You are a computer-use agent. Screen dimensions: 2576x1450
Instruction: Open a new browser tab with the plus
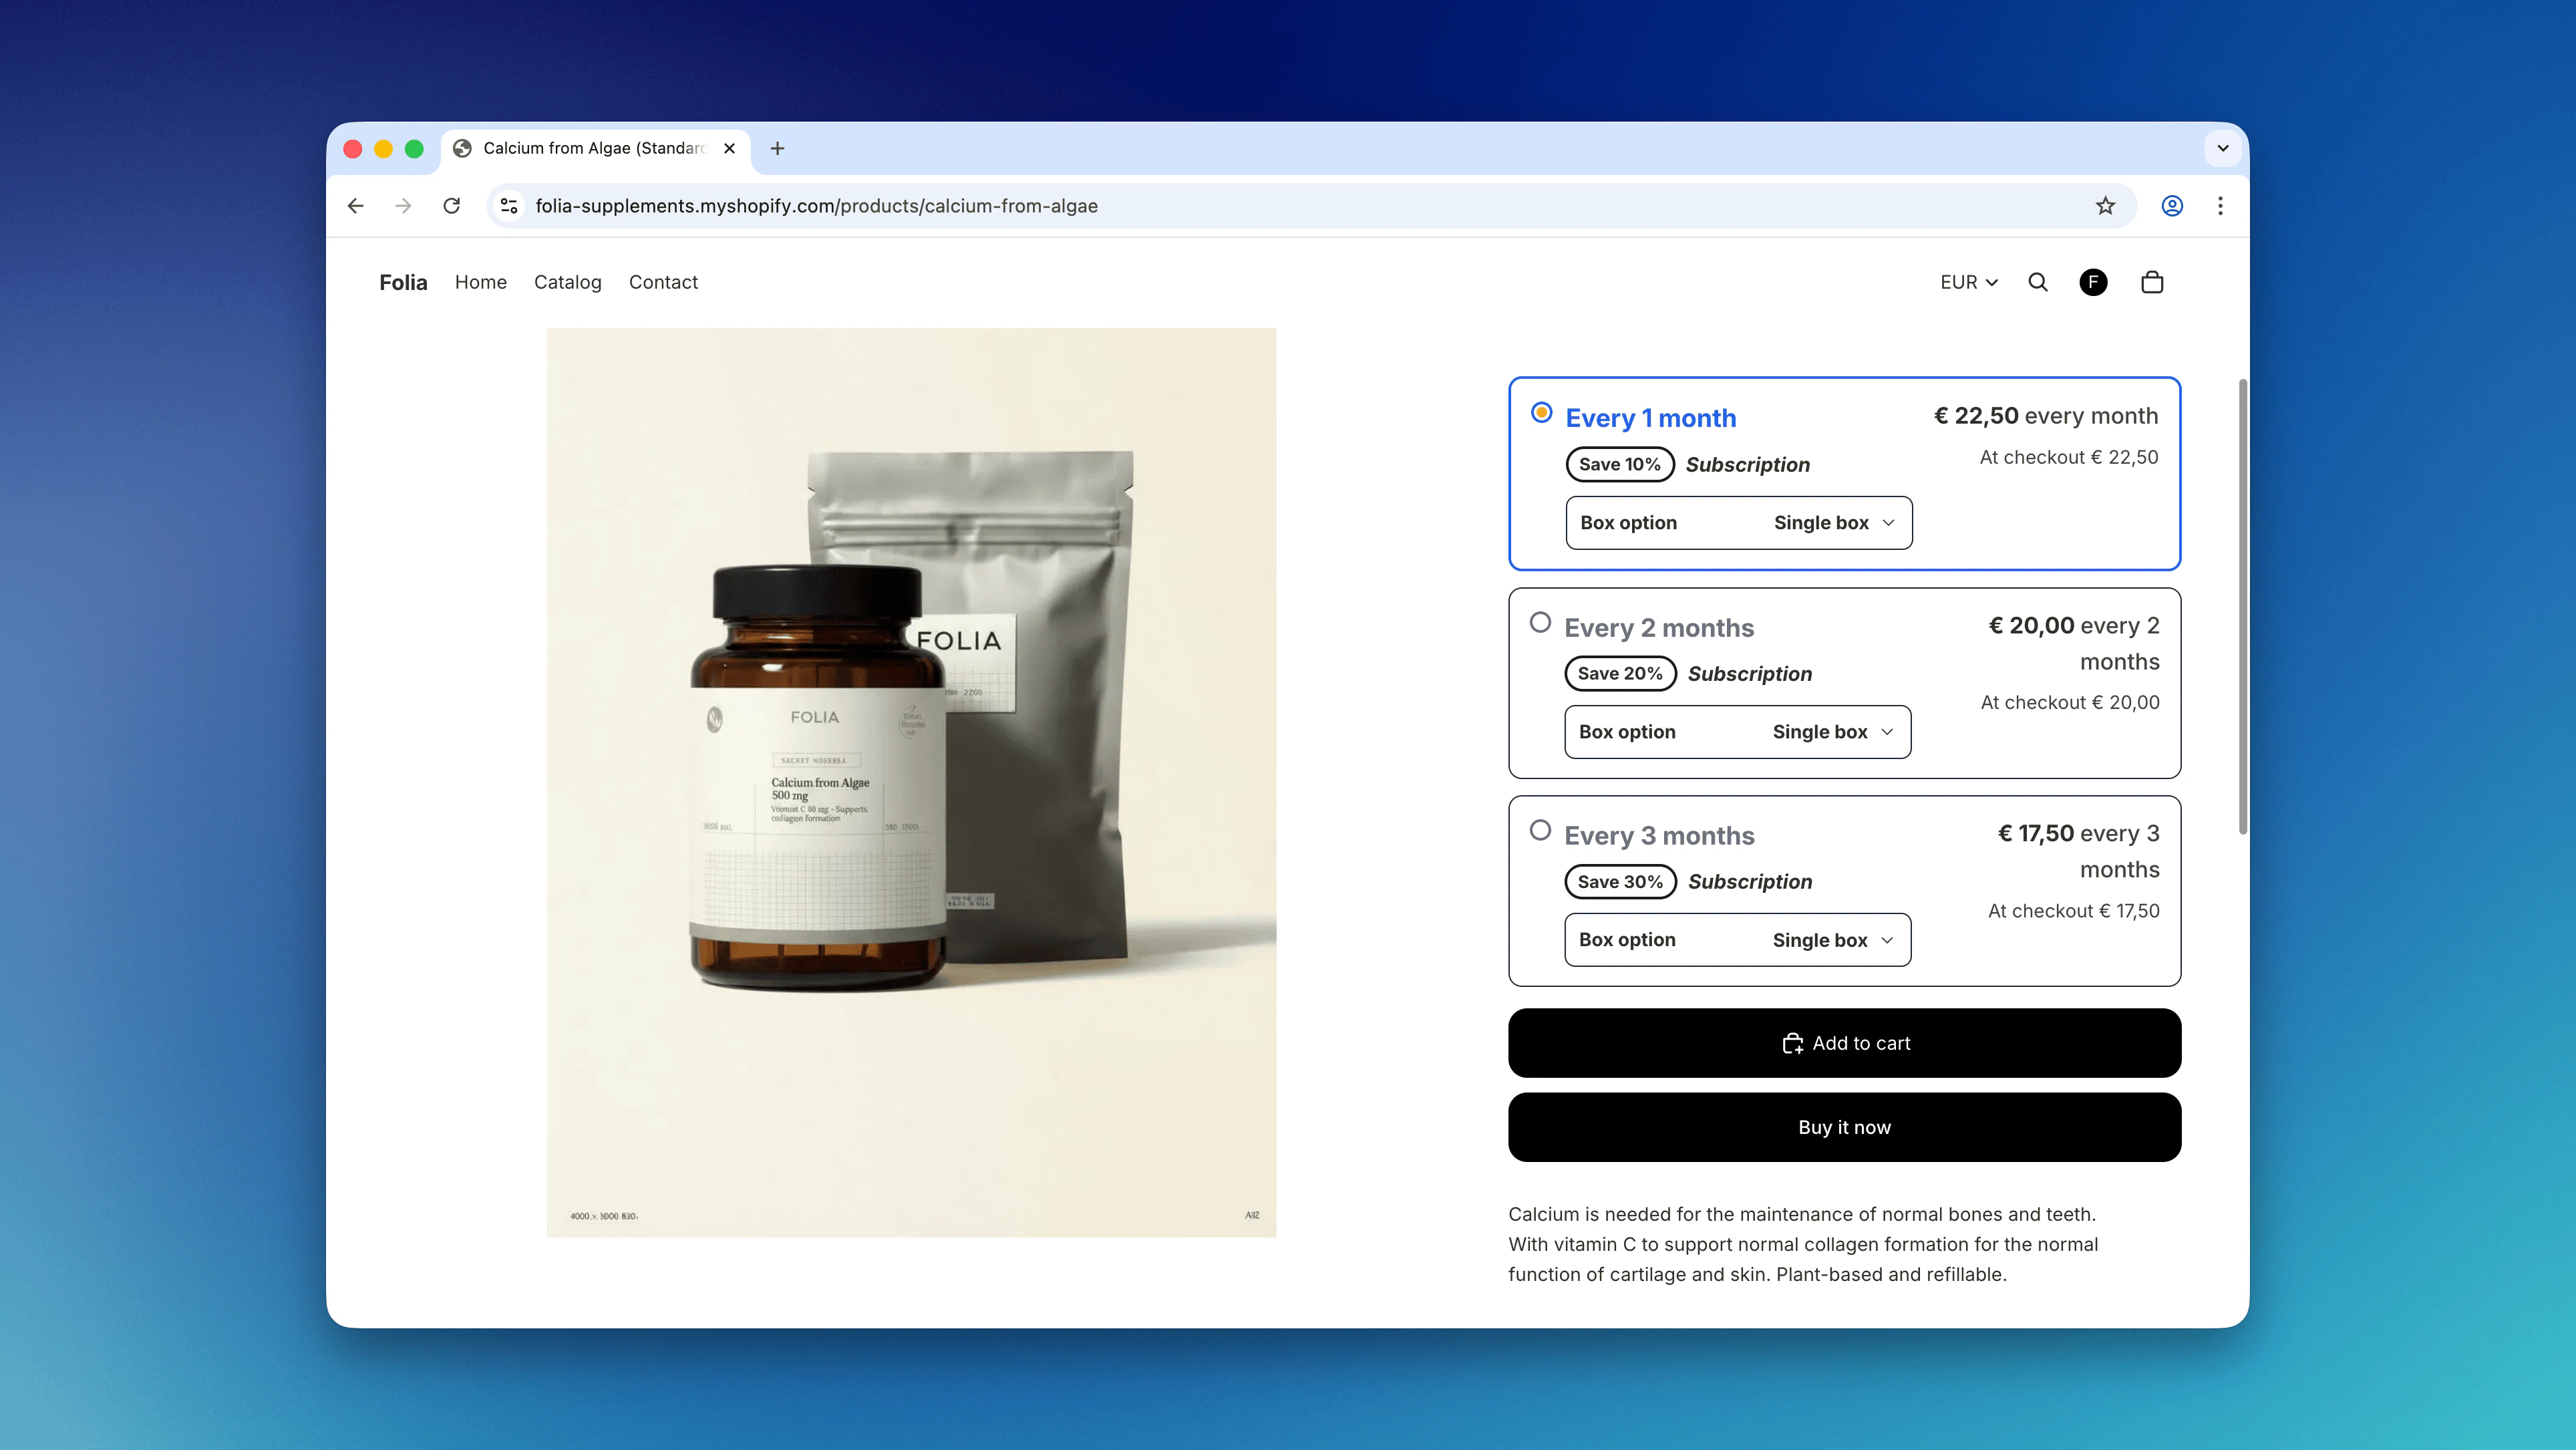777,148
